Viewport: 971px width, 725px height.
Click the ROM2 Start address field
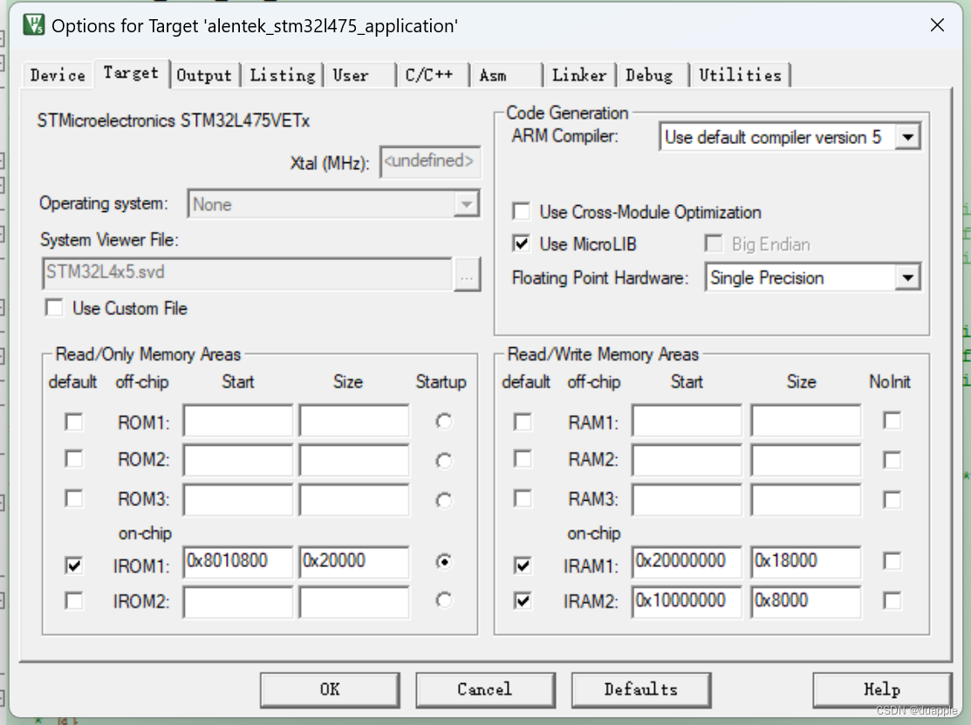coord(238,461)
